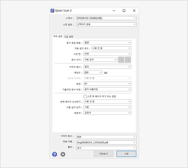The image size is (188, 168).
Task: Click the 미리보기 preview button
Action: tap(104, 154)
